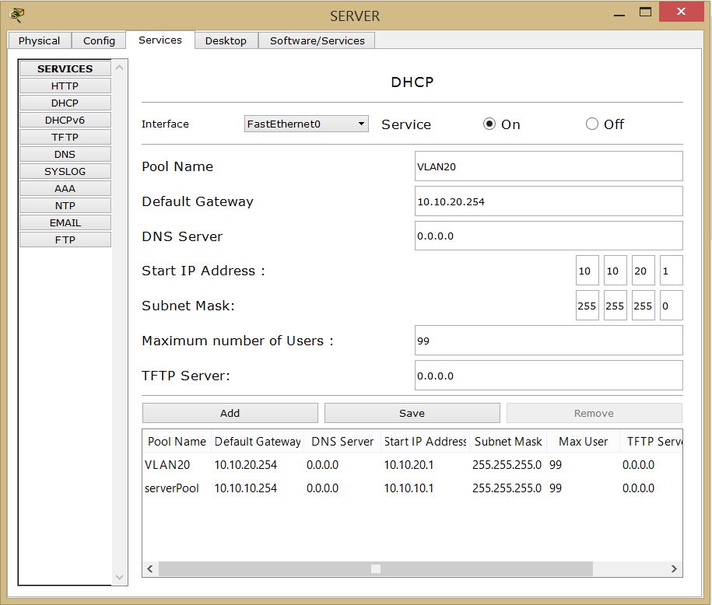Screen dimensions: 712x605
Task: Click Subnet Mask first octet field
Action: [x=587, y=306]
